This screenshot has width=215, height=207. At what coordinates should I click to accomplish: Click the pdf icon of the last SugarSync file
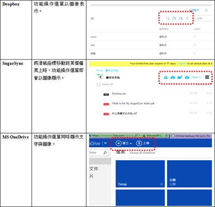[106, 113]
